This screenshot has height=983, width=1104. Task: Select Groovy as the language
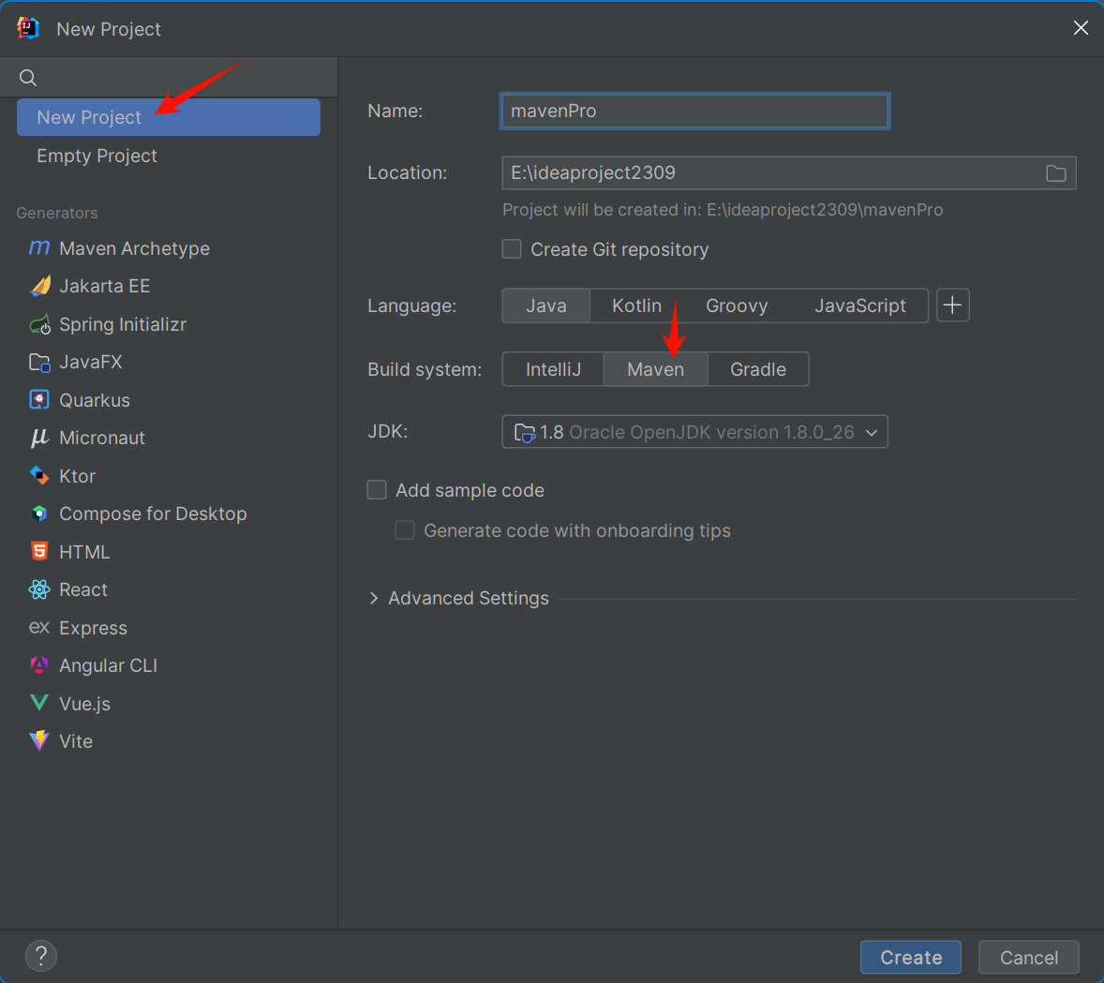point(737,305)
